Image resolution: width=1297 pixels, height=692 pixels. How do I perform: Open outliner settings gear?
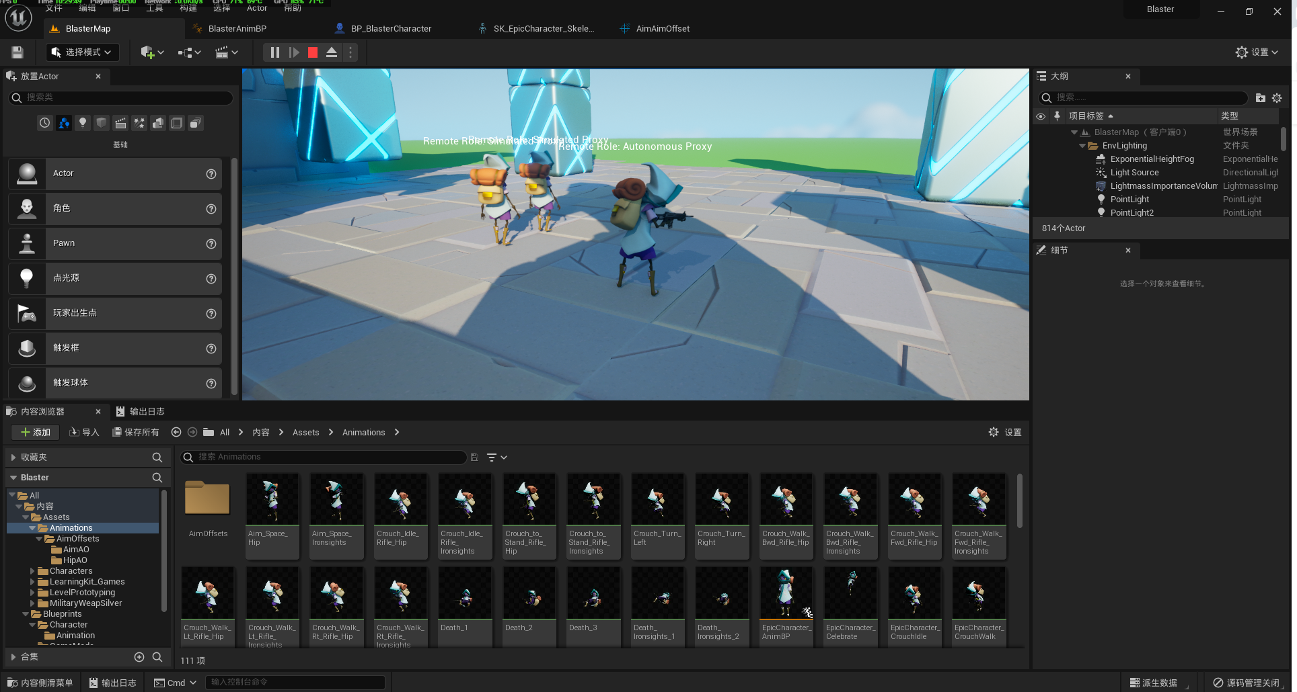(1277, 98)
